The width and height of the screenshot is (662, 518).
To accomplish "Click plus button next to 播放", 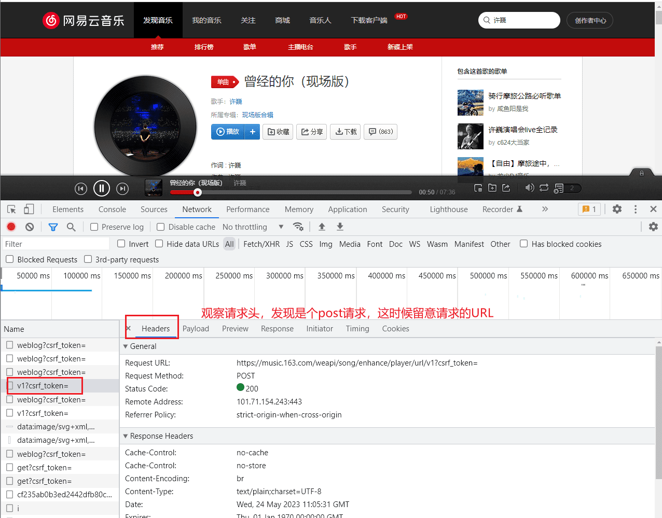I will [x=253, y=132].
